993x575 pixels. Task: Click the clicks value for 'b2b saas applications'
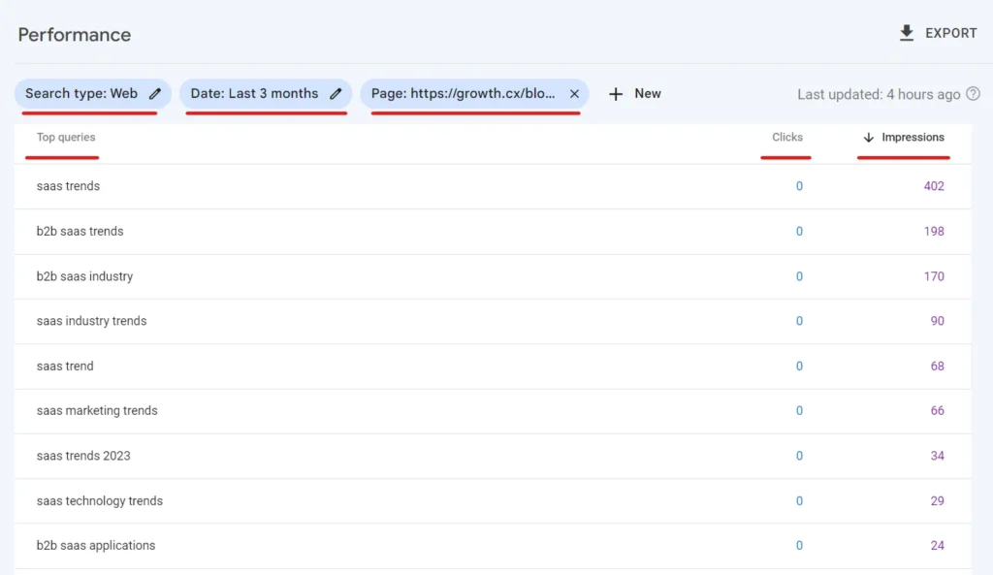pos(799,545)
